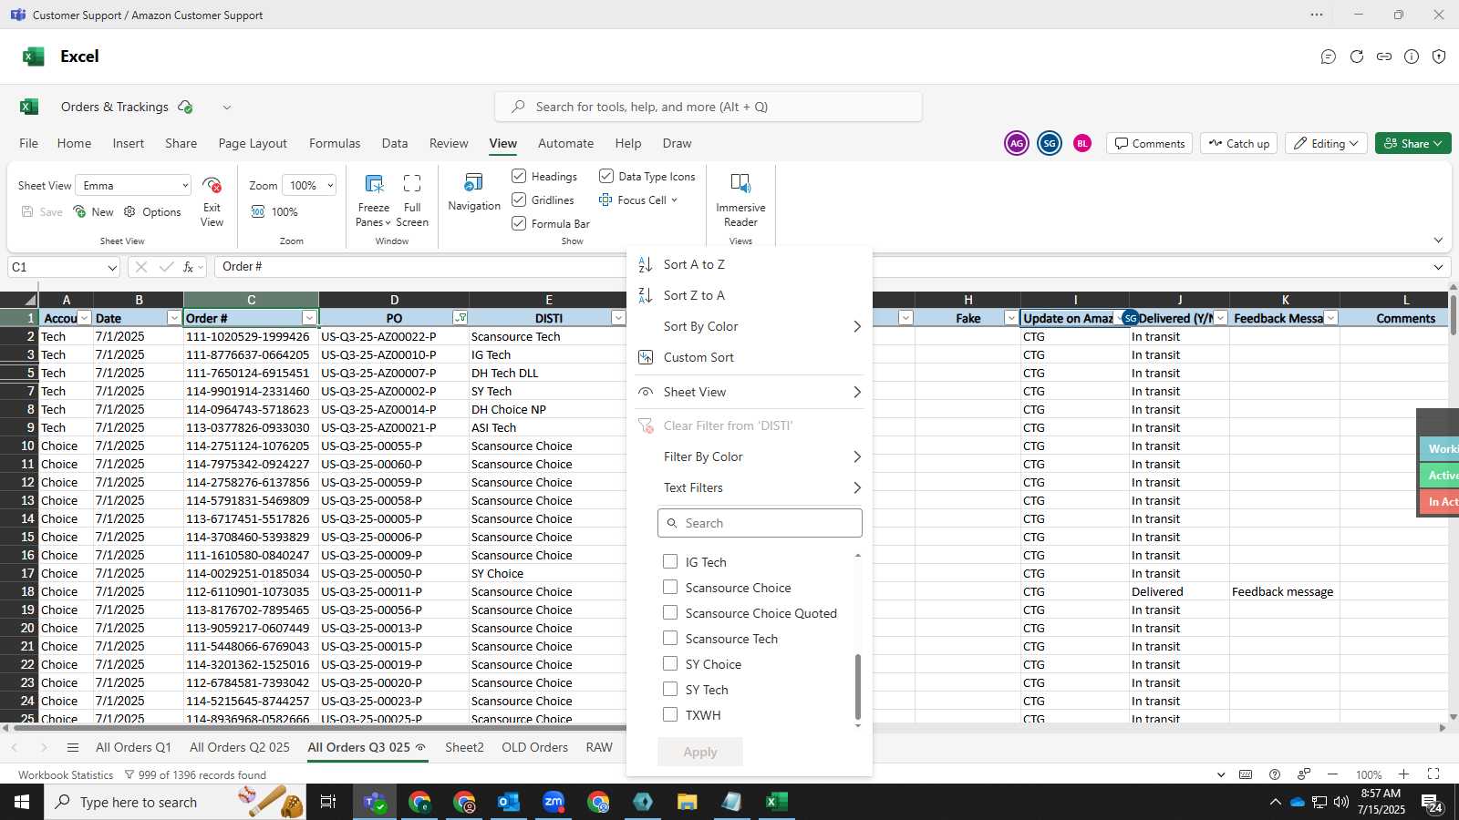Screen dimensions: 1459x820
Task: Expand the Focus Cell dropdown
Action: tap(675, 200)
